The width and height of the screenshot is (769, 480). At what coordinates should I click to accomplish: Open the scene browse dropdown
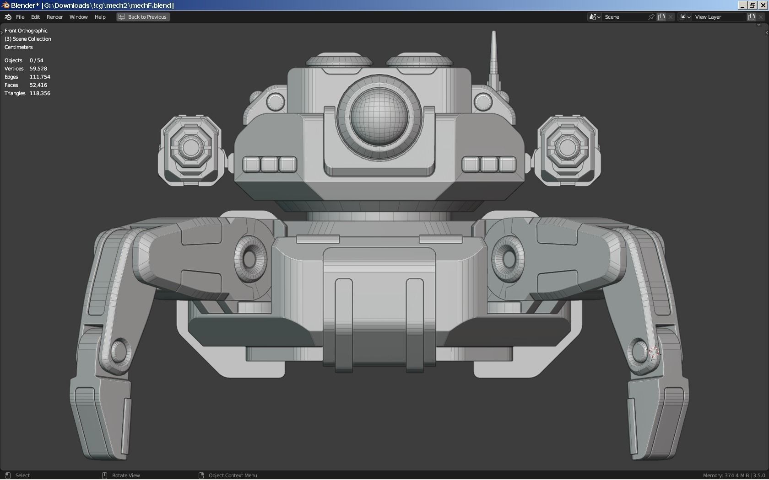595,17
